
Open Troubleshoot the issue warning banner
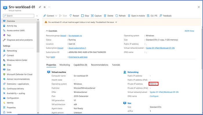[106, 22]
